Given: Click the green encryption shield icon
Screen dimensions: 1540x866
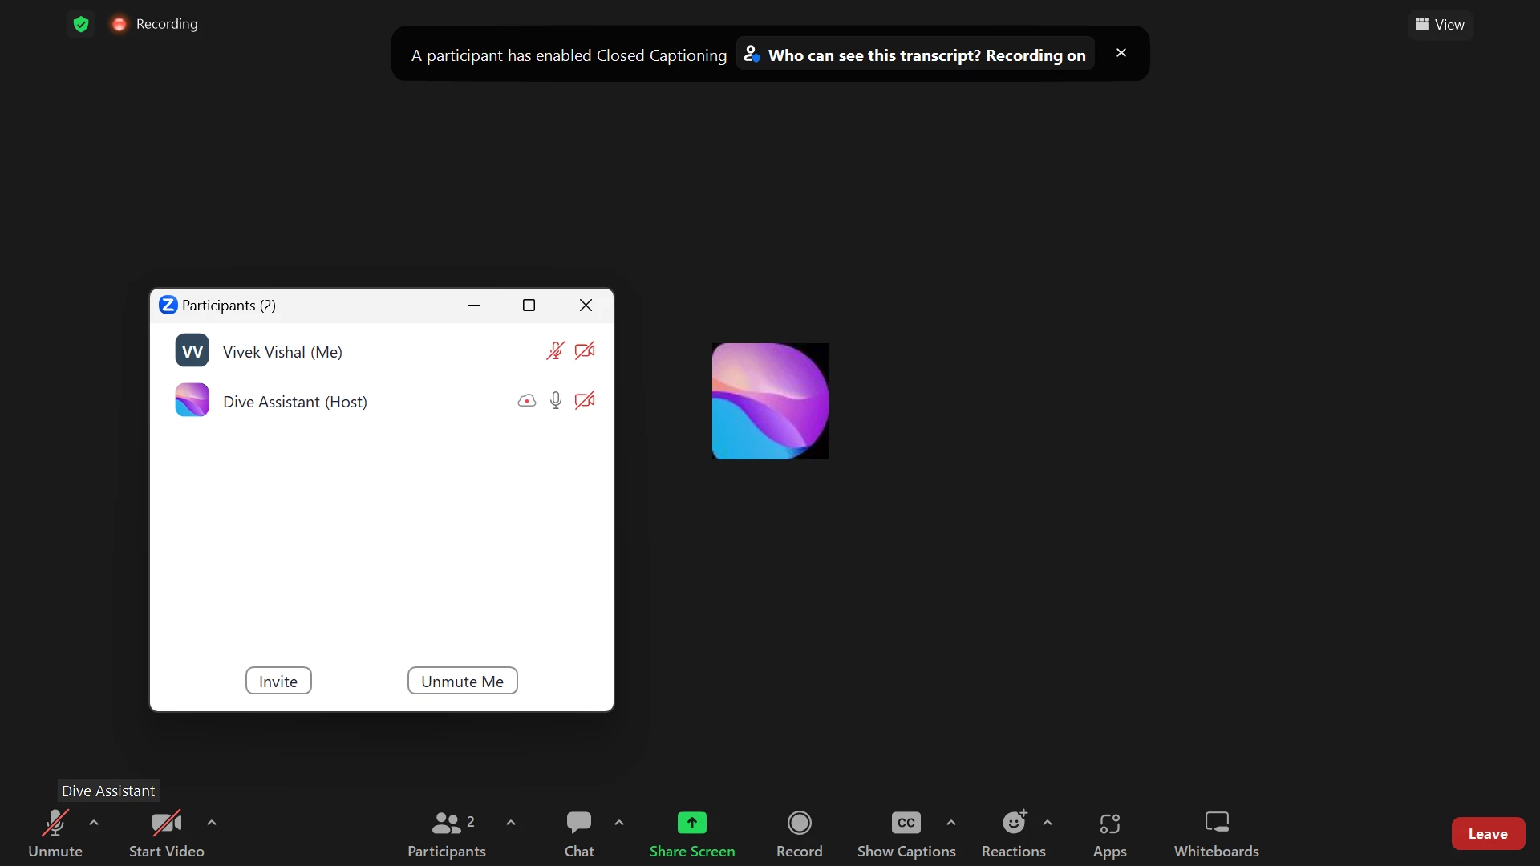Looking at the screenshot, I should click(x=81, y=24).
